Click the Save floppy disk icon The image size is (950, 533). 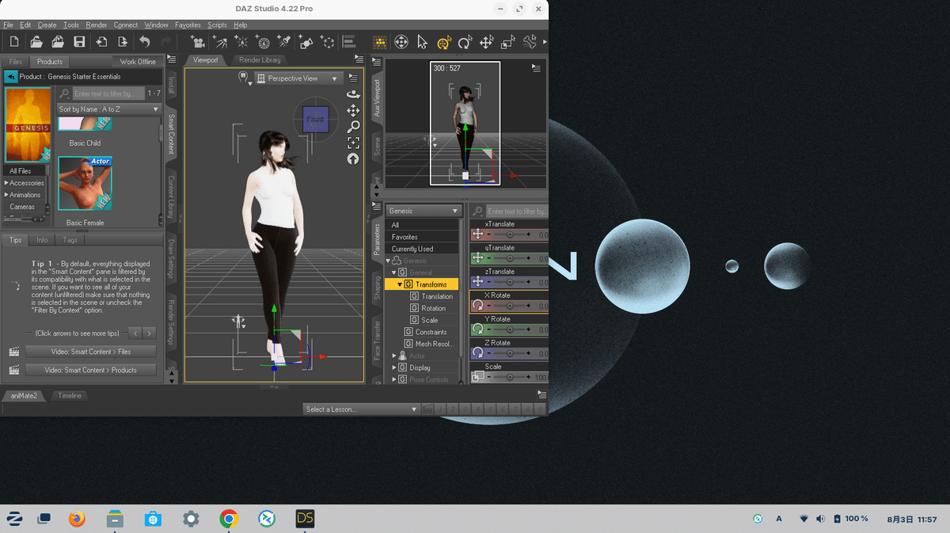click(79, 42)
